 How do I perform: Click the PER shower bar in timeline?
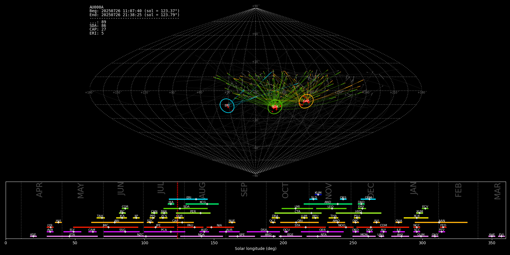(193, 213)
